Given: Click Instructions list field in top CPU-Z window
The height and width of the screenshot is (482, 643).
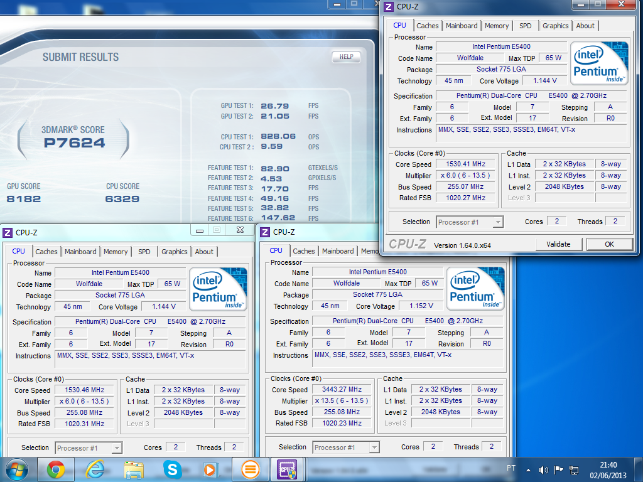Looking at the screenshot, I should [x=531, y=134].
